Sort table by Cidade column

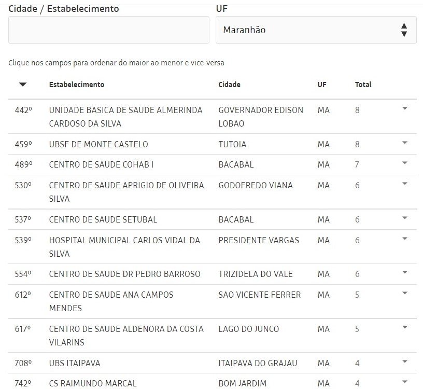229,85
